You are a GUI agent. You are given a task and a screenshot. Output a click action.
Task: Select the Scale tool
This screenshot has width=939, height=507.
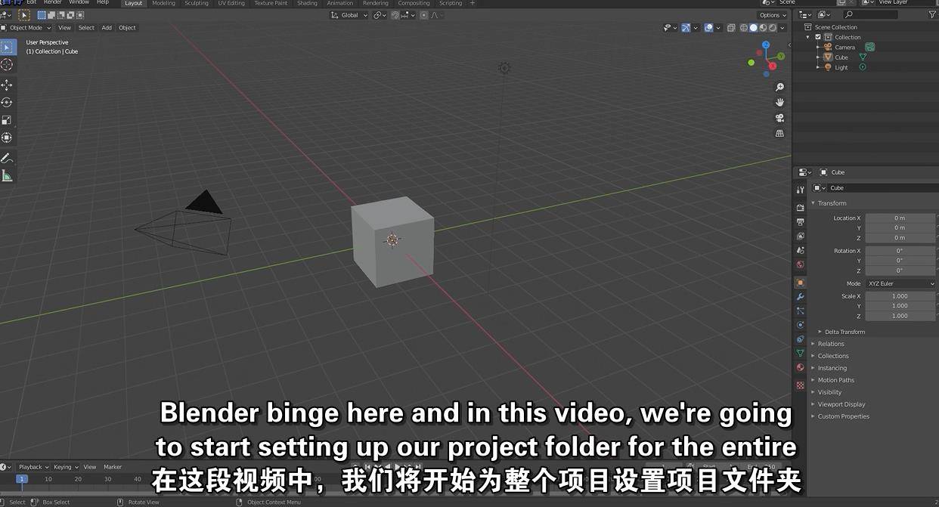coord(8,120)
